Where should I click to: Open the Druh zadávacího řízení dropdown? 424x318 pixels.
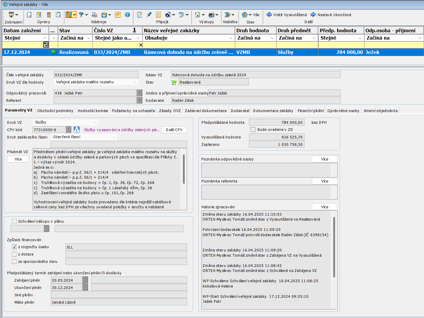pyautogui.click(x=114, y=137)
